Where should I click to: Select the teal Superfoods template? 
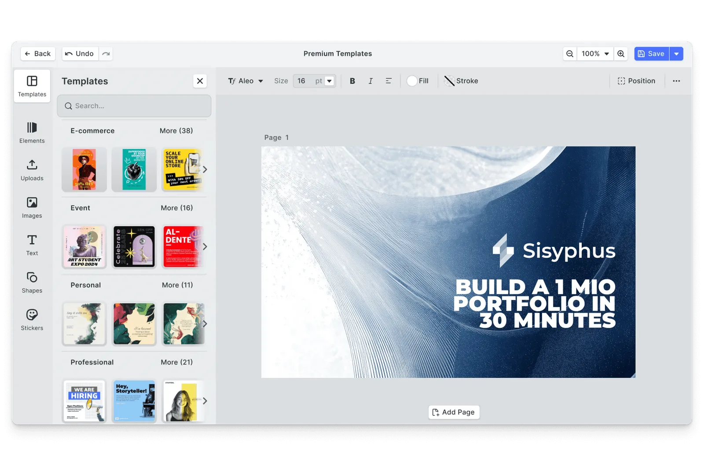[134, 169]
